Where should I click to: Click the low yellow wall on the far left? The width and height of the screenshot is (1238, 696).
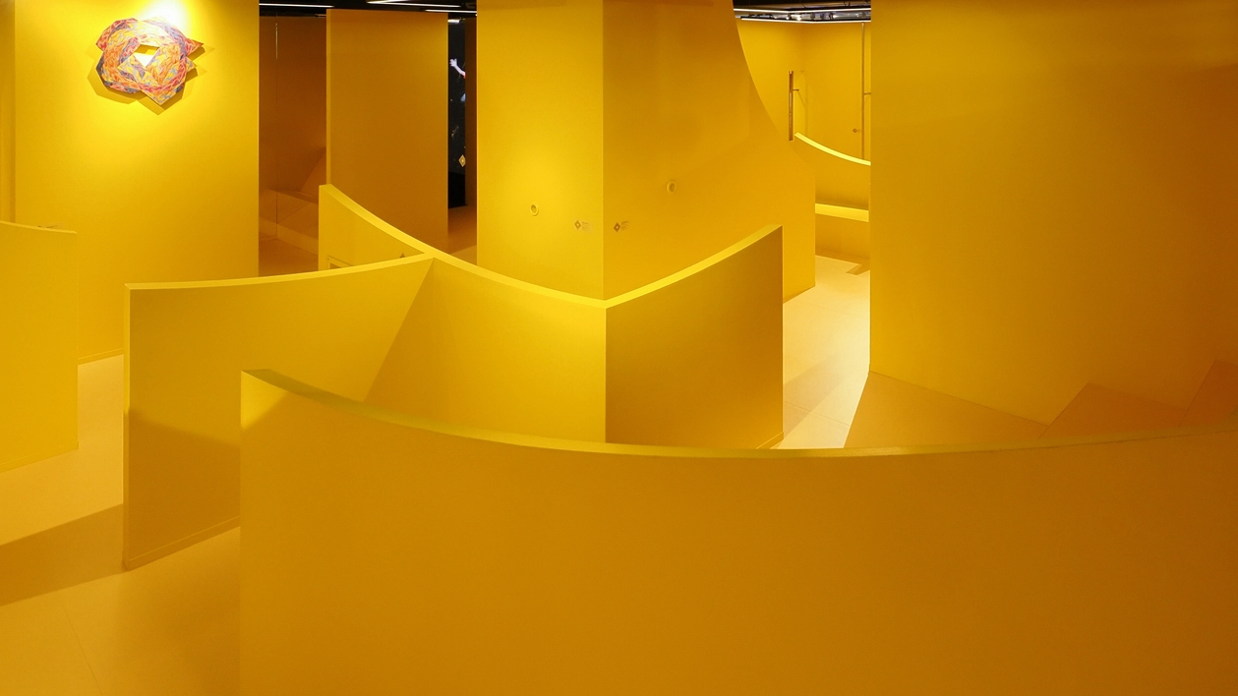37,344
